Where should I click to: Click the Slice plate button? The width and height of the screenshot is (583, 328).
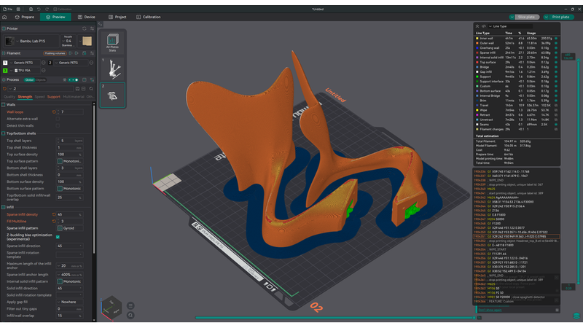click(x=526, y=17)
